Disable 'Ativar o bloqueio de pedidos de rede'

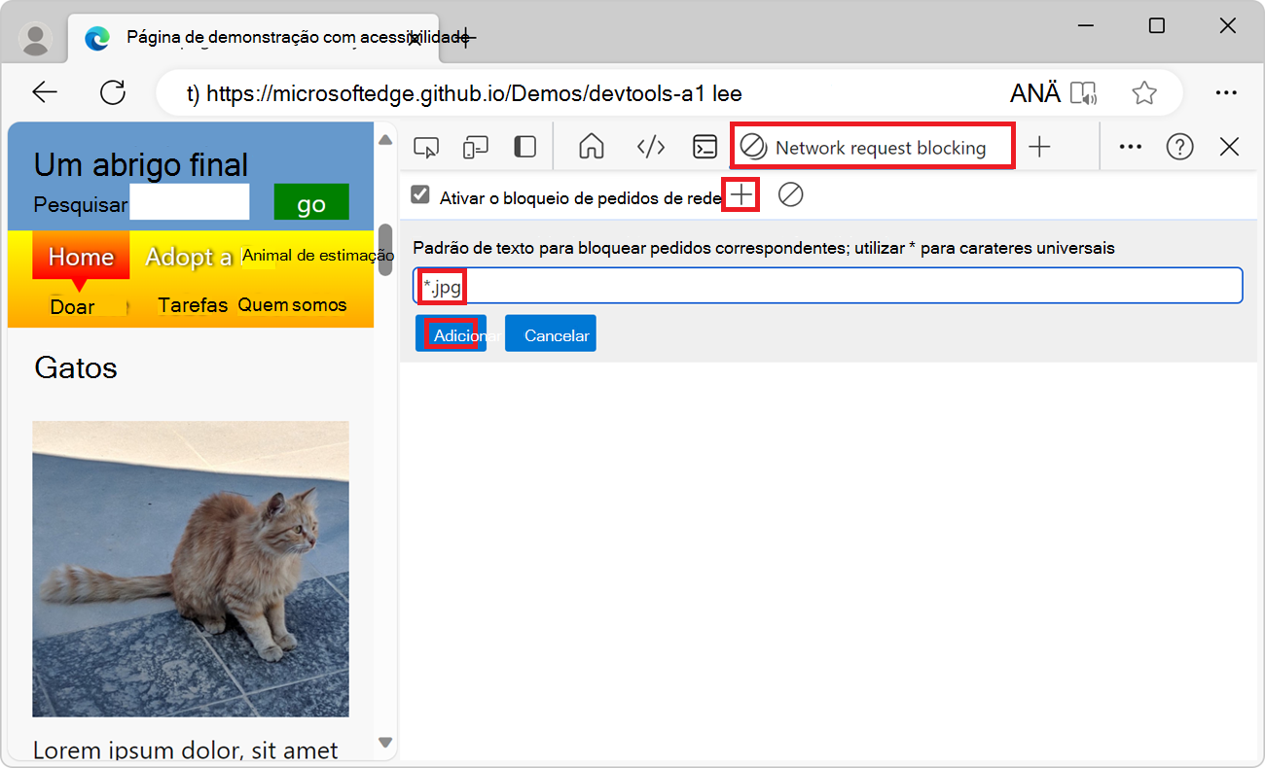click(419, 194)
